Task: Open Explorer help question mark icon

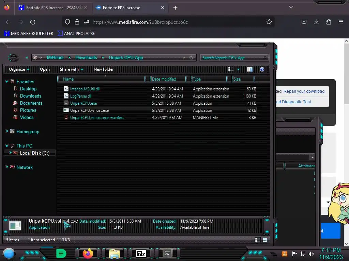Action: (x=262, y=69)
